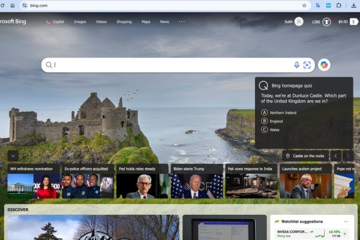The height and width of the screenshot is (240, 360).
Task: Click the magnifier icon in search box
Action: tap(49, 65)
